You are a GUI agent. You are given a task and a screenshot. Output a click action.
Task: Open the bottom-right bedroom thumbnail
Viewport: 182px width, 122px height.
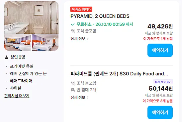(45, 42)
